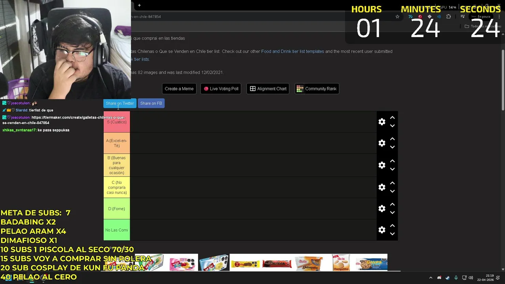Open the Todos los marcadores bookmarks folder
The width and height of the screenshot is (505, 284).
pyautogui.click(x=483, y=26)
